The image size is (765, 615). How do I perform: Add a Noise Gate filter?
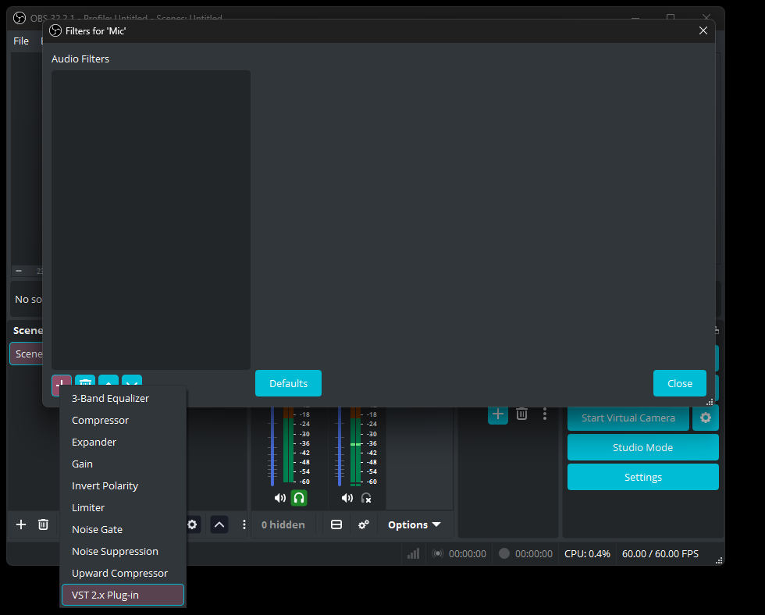(123, 530)
